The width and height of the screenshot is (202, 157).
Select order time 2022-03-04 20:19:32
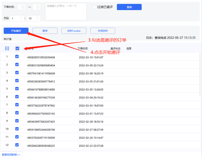pyautogui.click(x=91, y=98)
